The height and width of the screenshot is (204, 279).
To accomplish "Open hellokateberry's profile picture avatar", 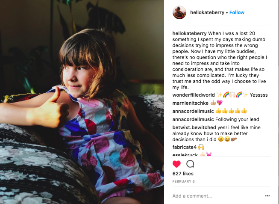I will pyautogui.click(x=179, y=12).
